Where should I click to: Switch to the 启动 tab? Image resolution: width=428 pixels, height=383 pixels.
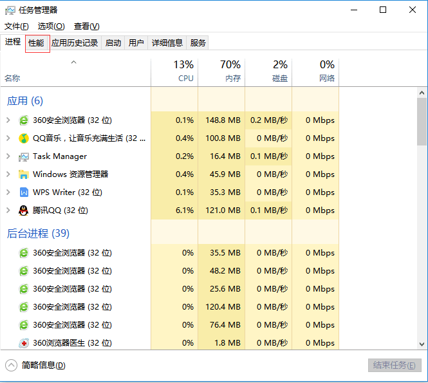(113, 43)
